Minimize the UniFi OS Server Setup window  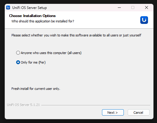[x=119, y=7]
